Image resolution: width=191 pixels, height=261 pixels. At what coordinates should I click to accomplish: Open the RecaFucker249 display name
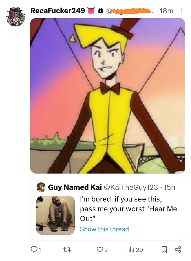coord(58,11)
